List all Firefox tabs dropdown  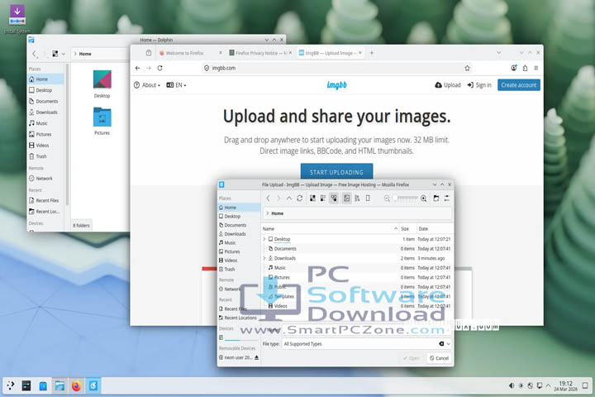click(x=499, y=53)
